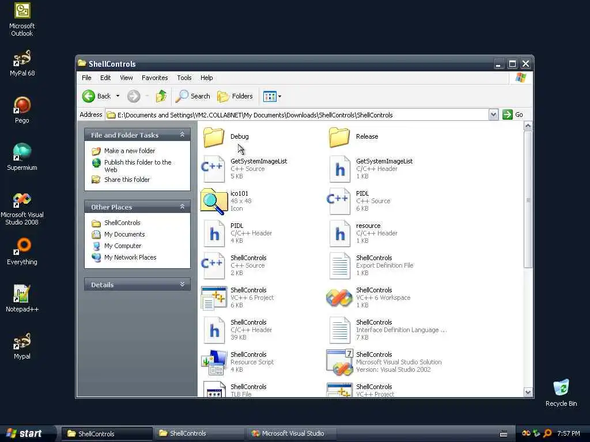Select ShellControls VC++ 6 Workspace icon
Viewport: 590px width, 442px height.
(x=339, y=298)
